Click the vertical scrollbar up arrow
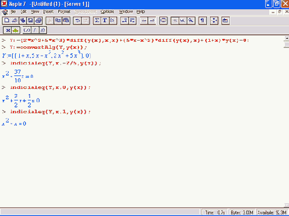This screenshot has height=216, width=289. (287, 38)
